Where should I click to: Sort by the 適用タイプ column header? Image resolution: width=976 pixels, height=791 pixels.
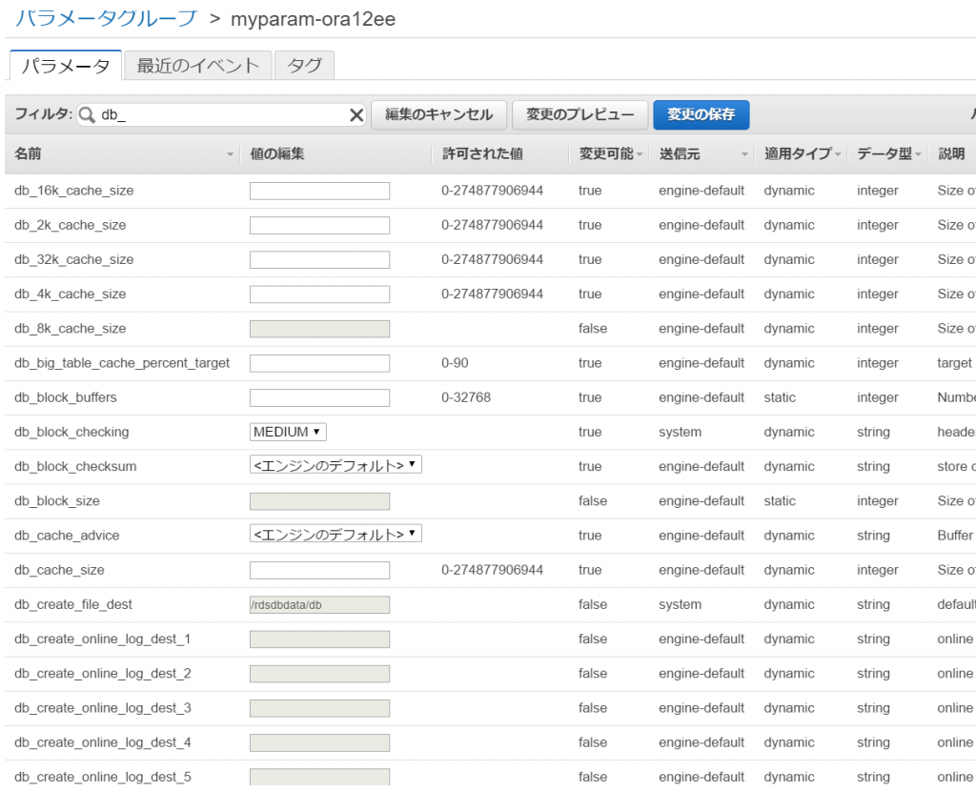(x=803, y=153)
